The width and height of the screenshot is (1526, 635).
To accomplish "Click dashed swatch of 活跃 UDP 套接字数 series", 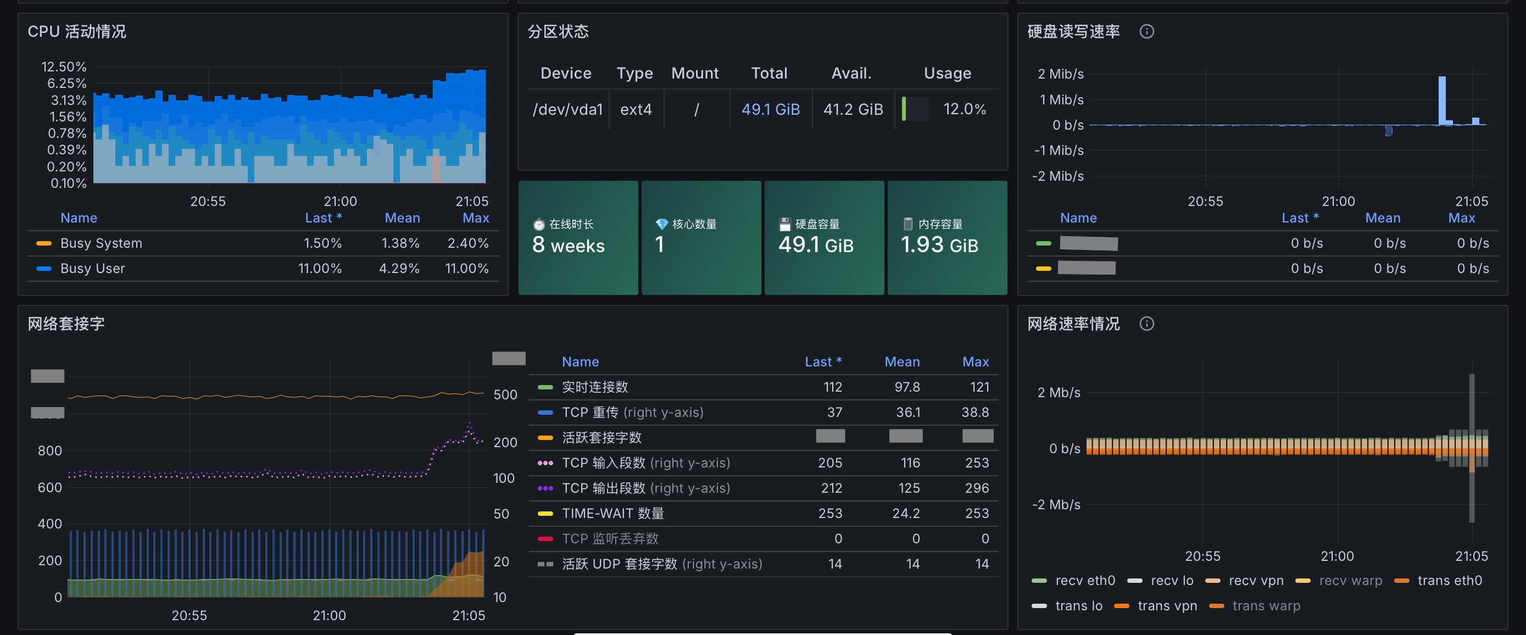I will tap(545, 564).
